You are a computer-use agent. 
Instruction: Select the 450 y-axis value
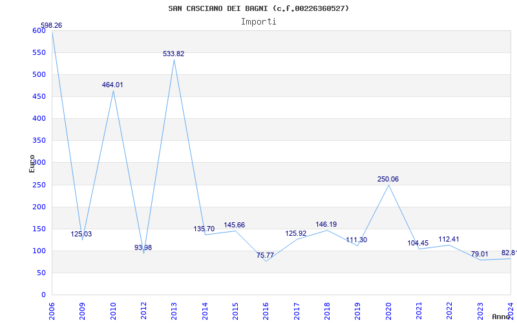coord(39,96)
